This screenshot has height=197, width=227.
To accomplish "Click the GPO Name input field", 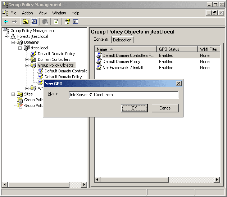I will (x=124, y=95).
